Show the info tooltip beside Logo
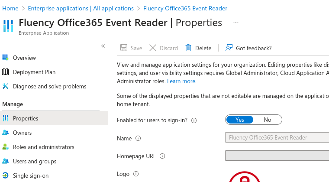 point(136,174)
